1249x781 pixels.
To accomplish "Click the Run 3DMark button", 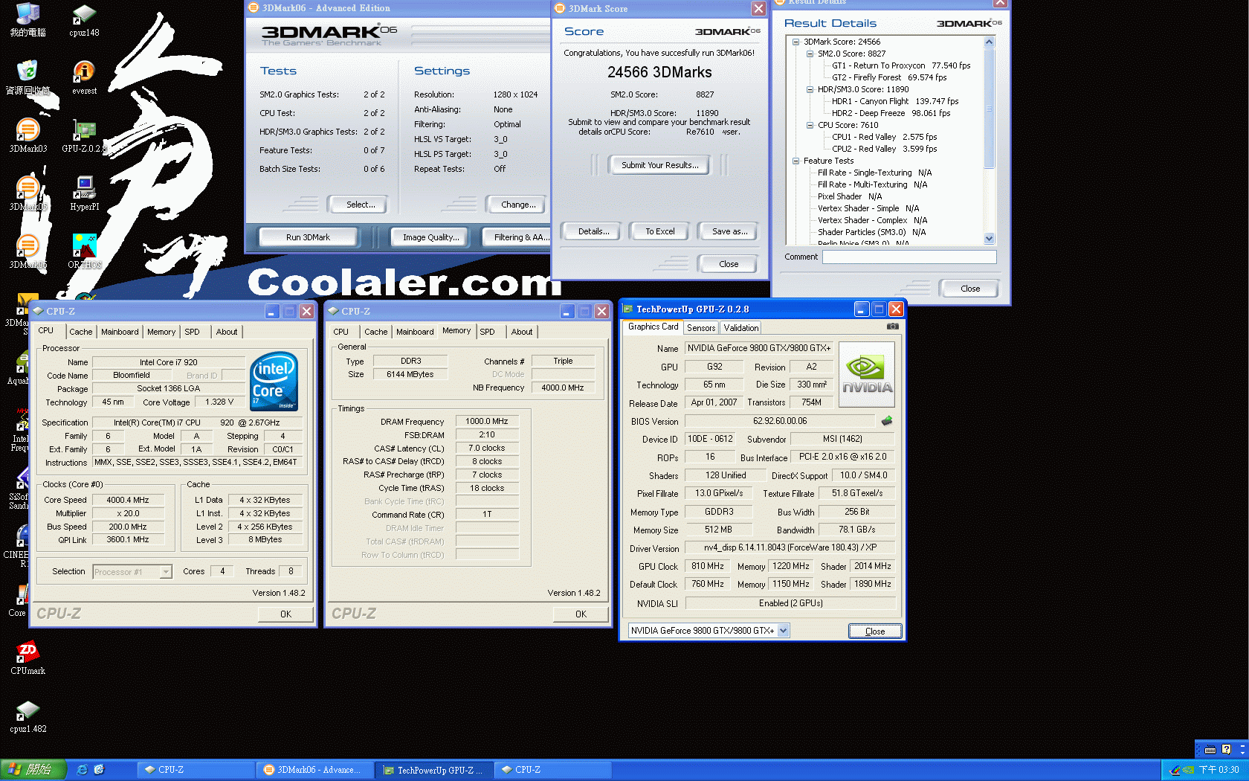I will tap(308, 237).
